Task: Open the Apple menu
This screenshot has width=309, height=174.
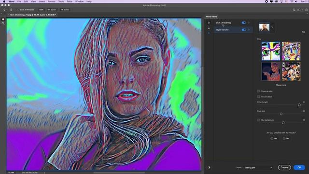Action: [4, 1]
